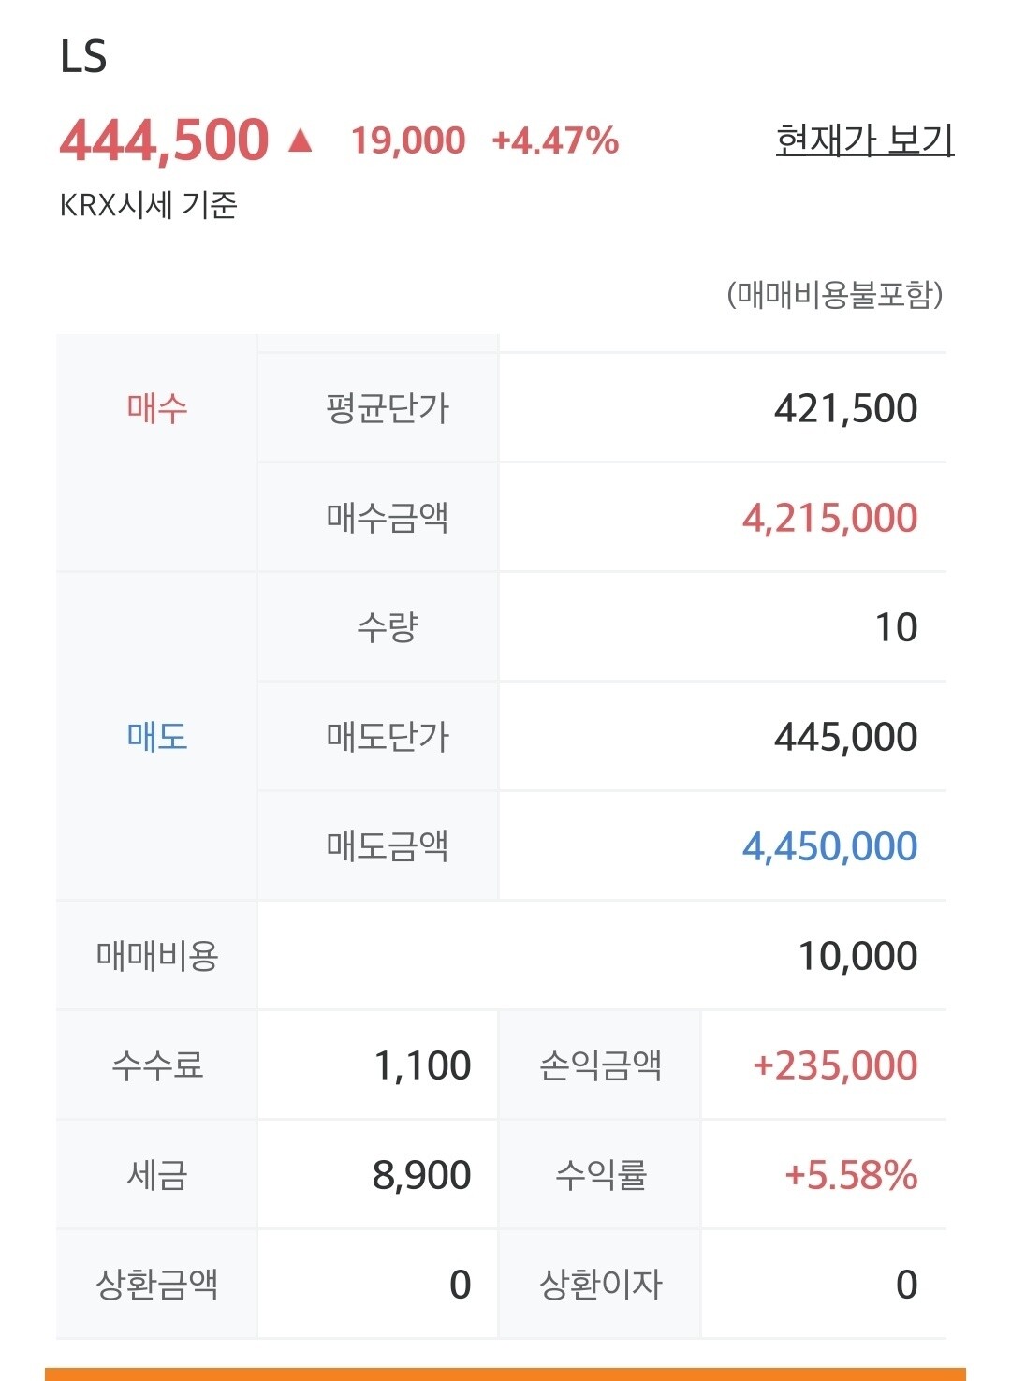Edit the 수량 field showing 10

tap(723, 627)
